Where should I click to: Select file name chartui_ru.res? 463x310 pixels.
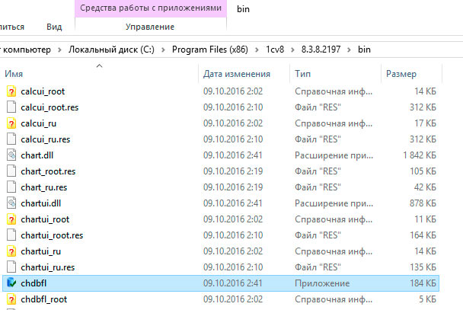[x=48, y=267]
